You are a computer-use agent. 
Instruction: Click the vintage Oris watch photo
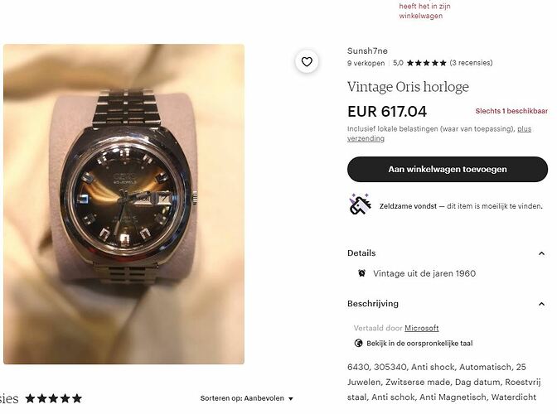click(x=124, y=204)
